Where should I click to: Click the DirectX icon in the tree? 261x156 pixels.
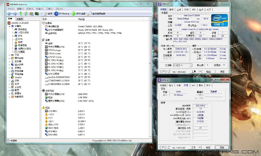[12, 77]
